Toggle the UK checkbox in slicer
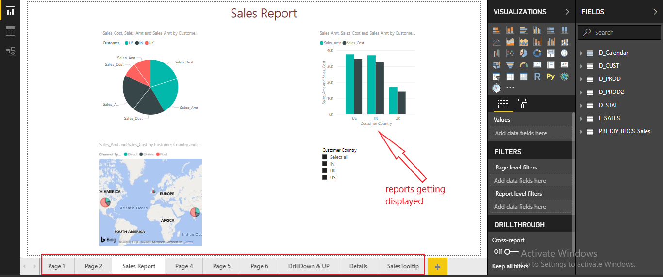 pyautogui.click(x=325, y=170)
